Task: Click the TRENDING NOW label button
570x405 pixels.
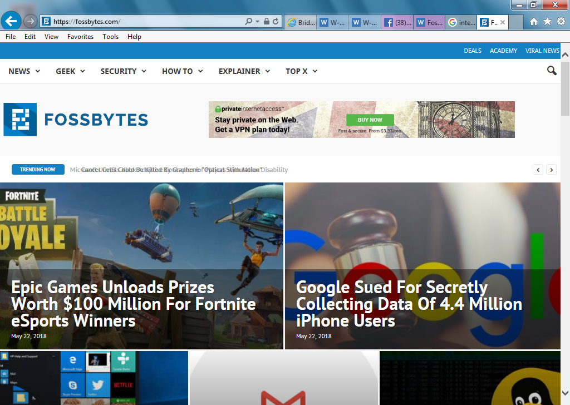Action: [38, 170]
